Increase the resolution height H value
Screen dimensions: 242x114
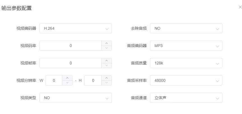tap(107, 78)
